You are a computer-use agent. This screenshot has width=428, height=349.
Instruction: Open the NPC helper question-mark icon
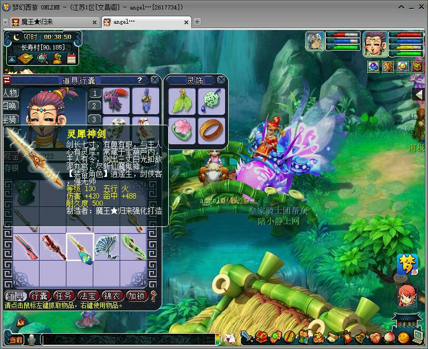[57, 58]
